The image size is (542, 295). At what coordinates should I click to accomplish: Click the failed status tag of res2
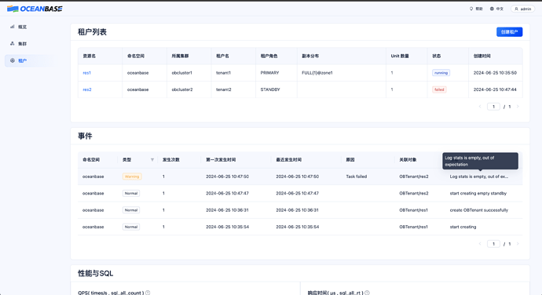439,89
